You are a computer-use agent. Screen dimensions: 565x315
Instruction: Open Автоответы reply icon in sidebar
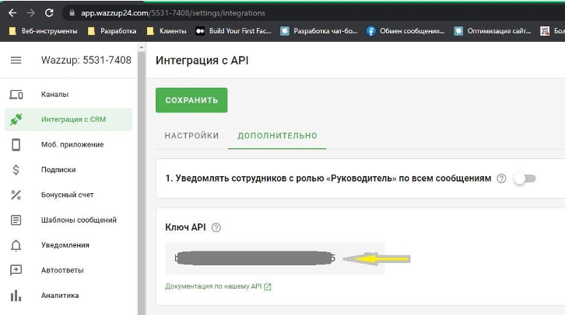click(x=16, y=270)
